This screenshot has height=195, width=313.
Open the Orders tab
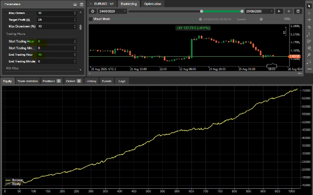(x=73, y=81)
